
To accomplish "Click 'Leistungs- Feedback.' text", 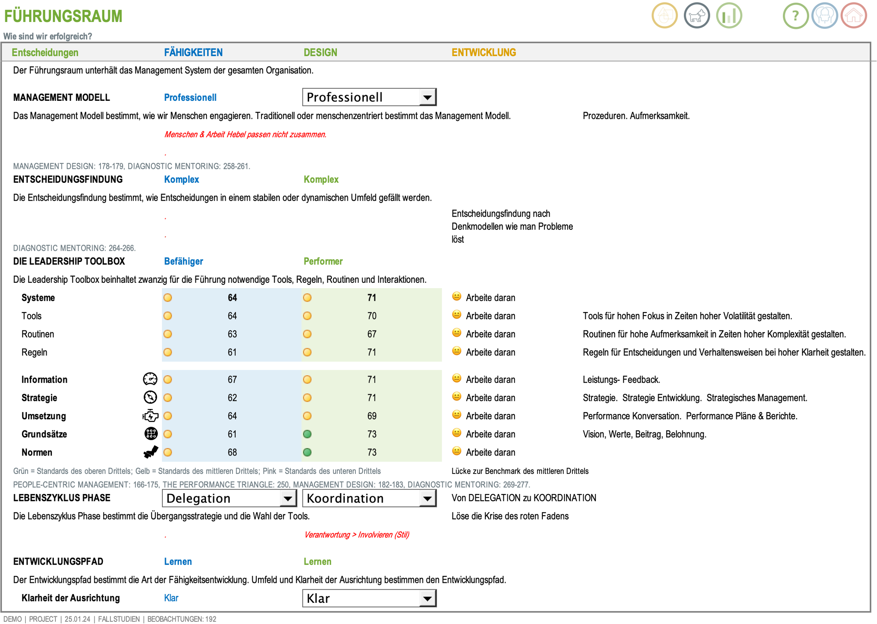I will (x=621, y=379).
